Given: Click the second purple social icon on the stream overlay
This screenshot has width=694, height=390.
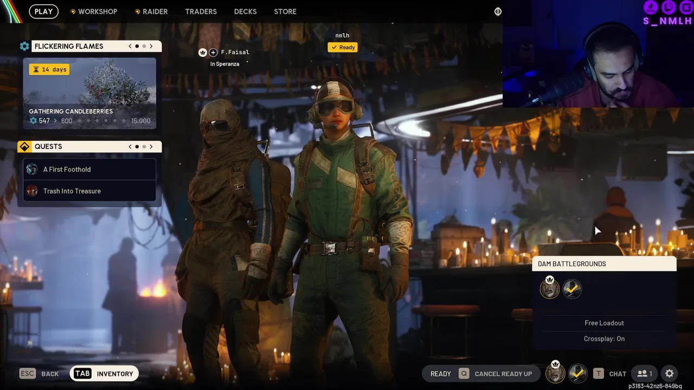Looking at the screenshot, I should pyautogui.click(x=669, y=7).
